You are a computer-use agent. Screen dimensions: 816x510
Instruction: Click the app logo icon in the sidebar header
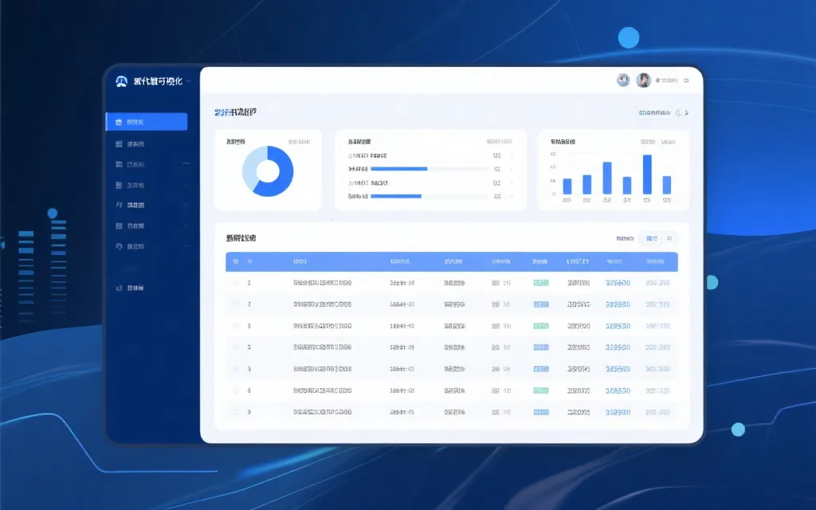[121, 81]
